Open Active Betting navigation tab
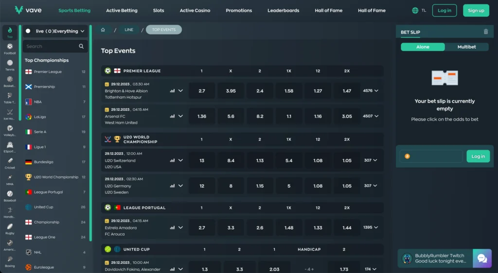This screenshot has width=498, height=273. tap(122, 11)
